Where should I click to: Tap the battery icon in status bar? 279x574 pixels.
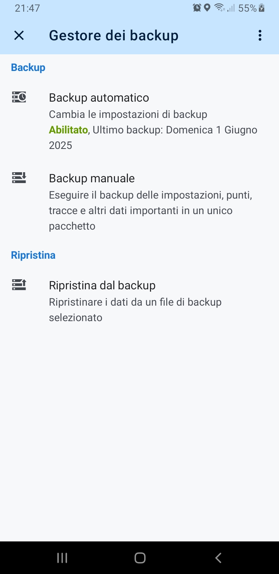(x=262, y=8)
